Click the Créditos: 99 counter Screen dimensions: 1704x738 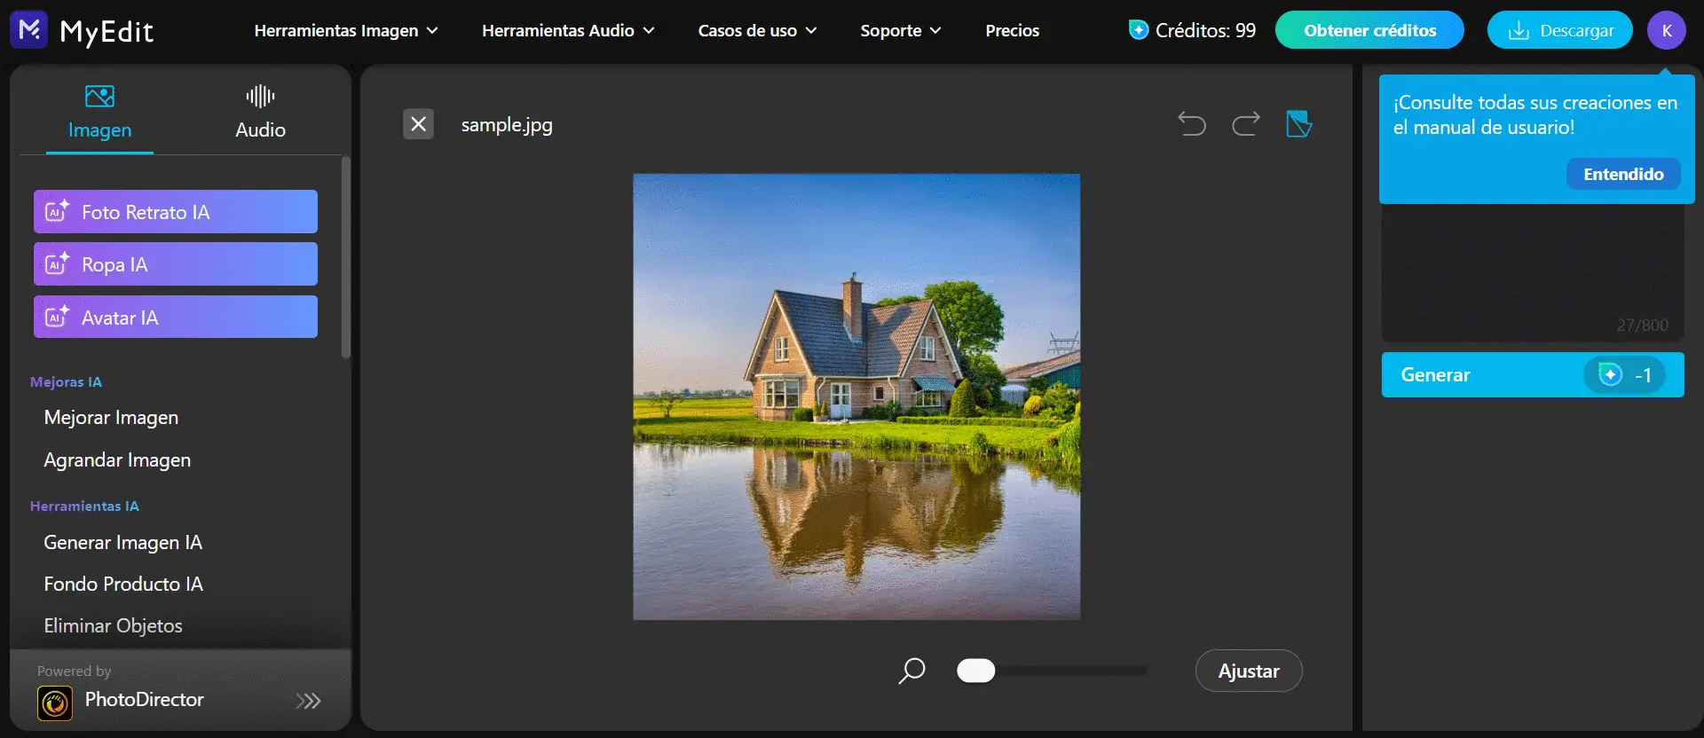click(x=1205, y=30)
